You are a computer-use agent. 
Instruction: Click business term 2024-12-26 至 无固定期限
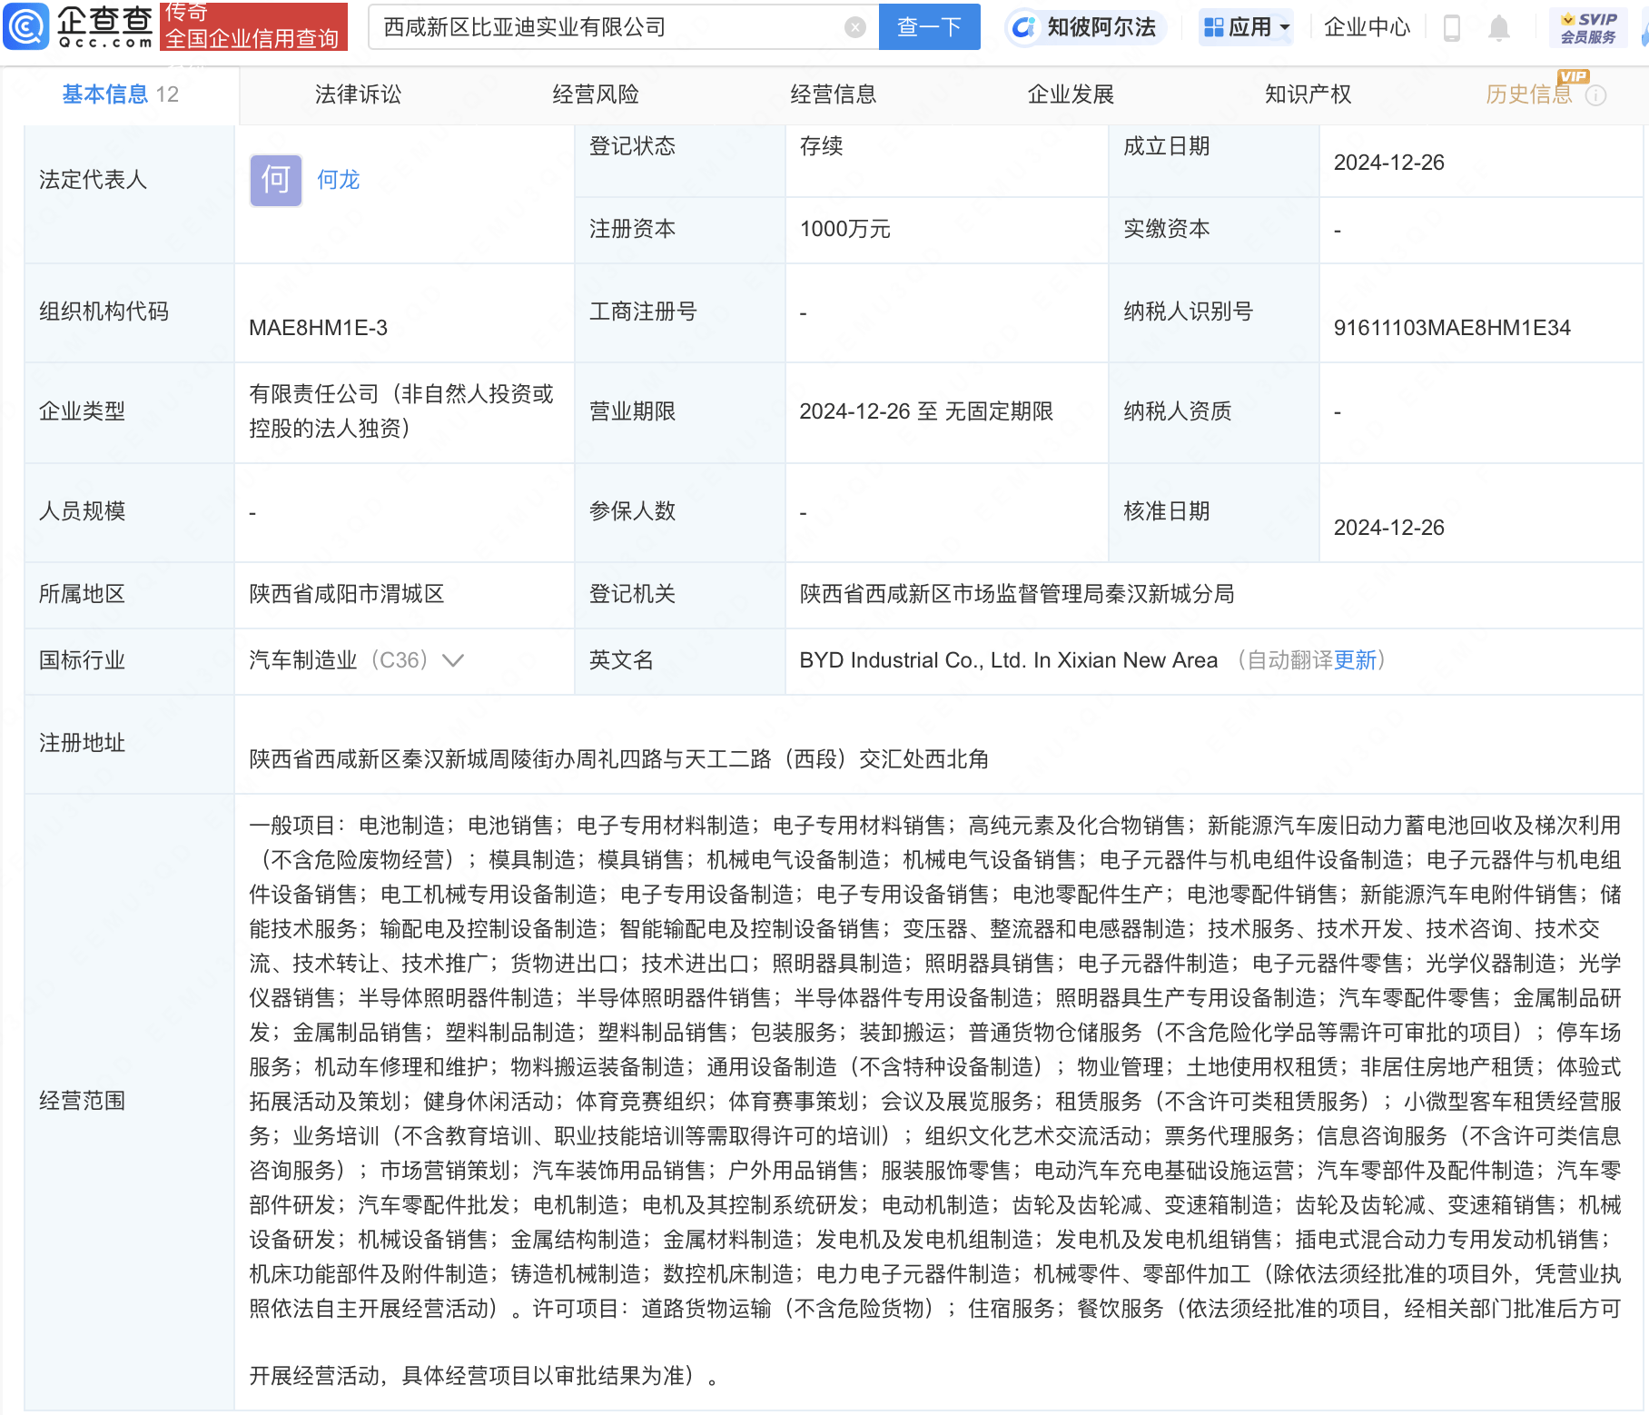926,411
